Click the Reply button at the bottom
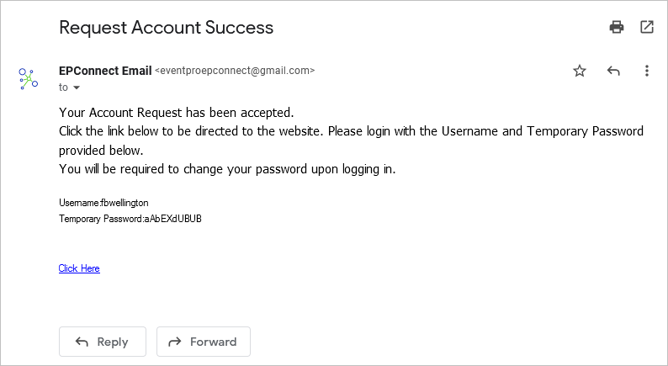Viewport: 668px width, 366px height. [x=103, y=342]
